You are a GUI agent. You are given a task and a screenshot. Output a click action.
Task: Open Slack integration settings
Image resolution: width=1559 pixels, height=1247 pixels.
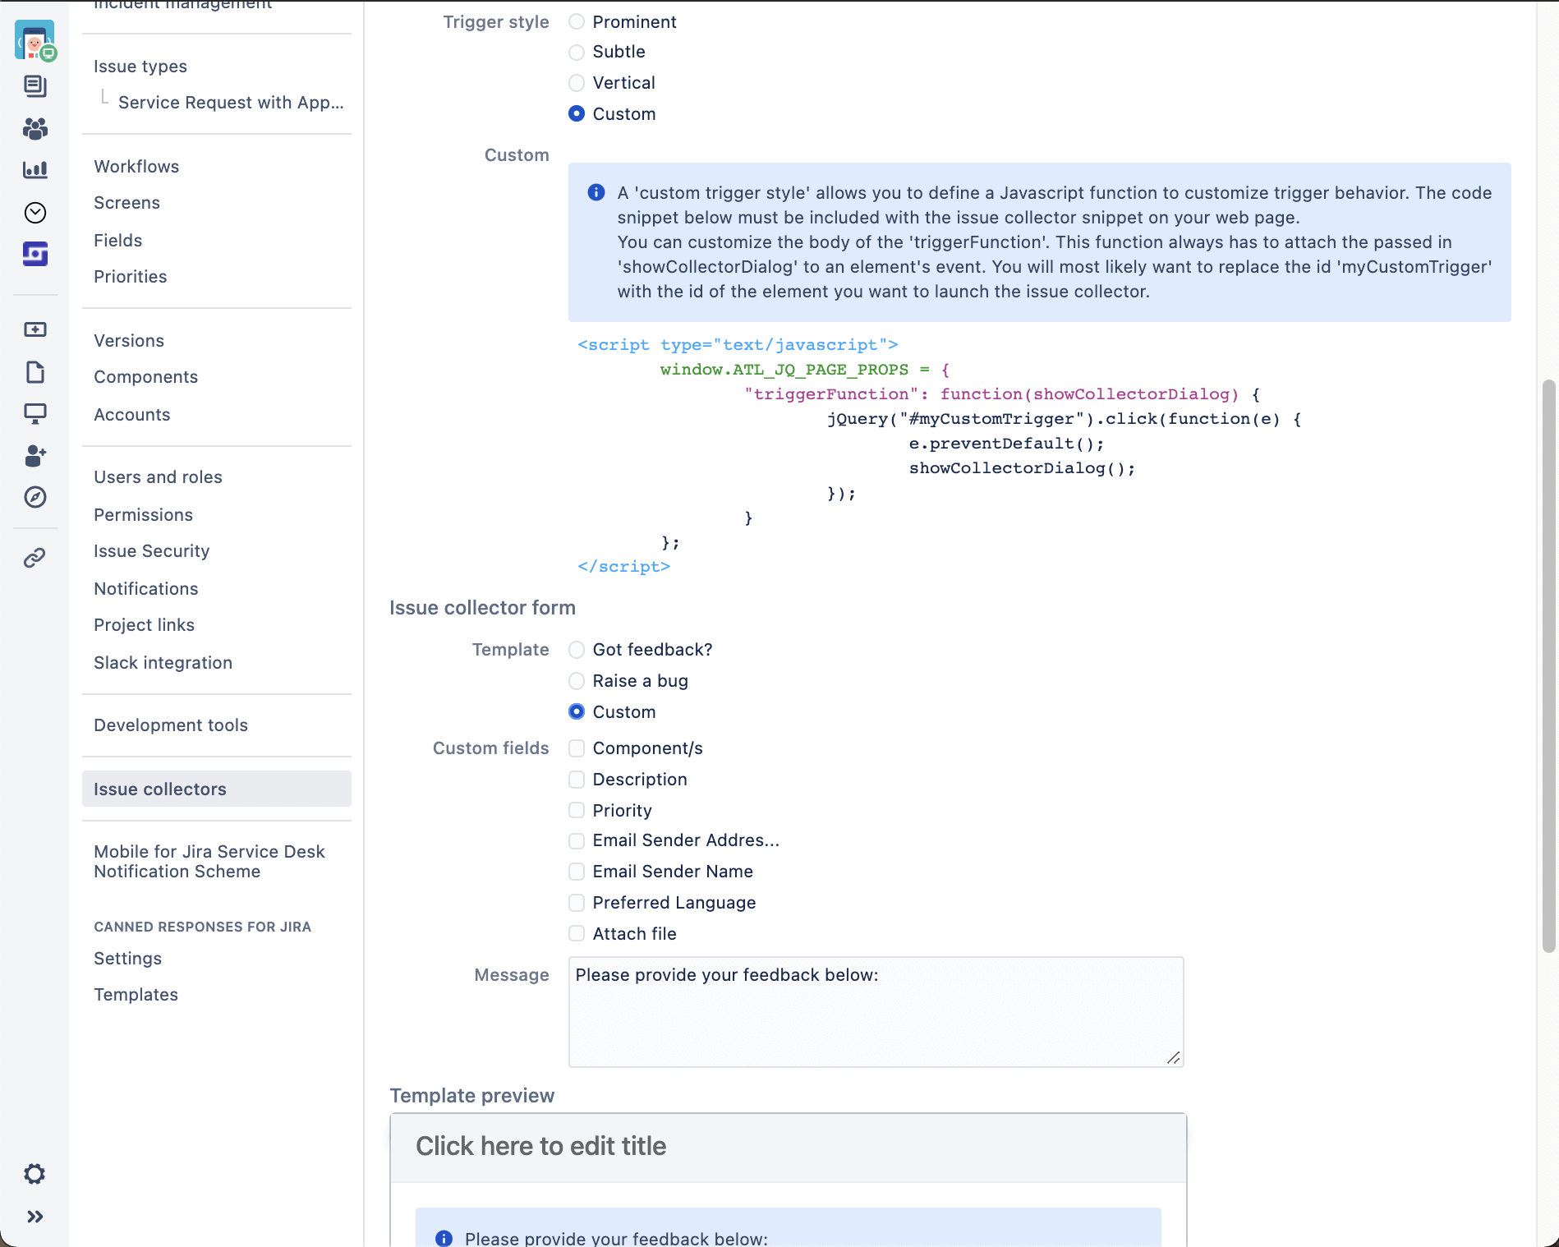click(163, 663)
